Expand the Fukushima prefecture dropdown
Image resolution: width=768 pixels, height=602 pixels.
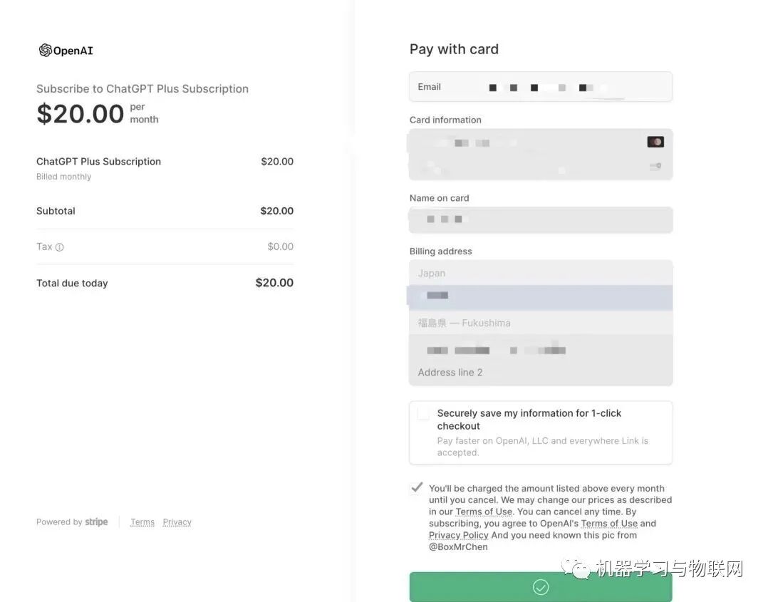540,323
